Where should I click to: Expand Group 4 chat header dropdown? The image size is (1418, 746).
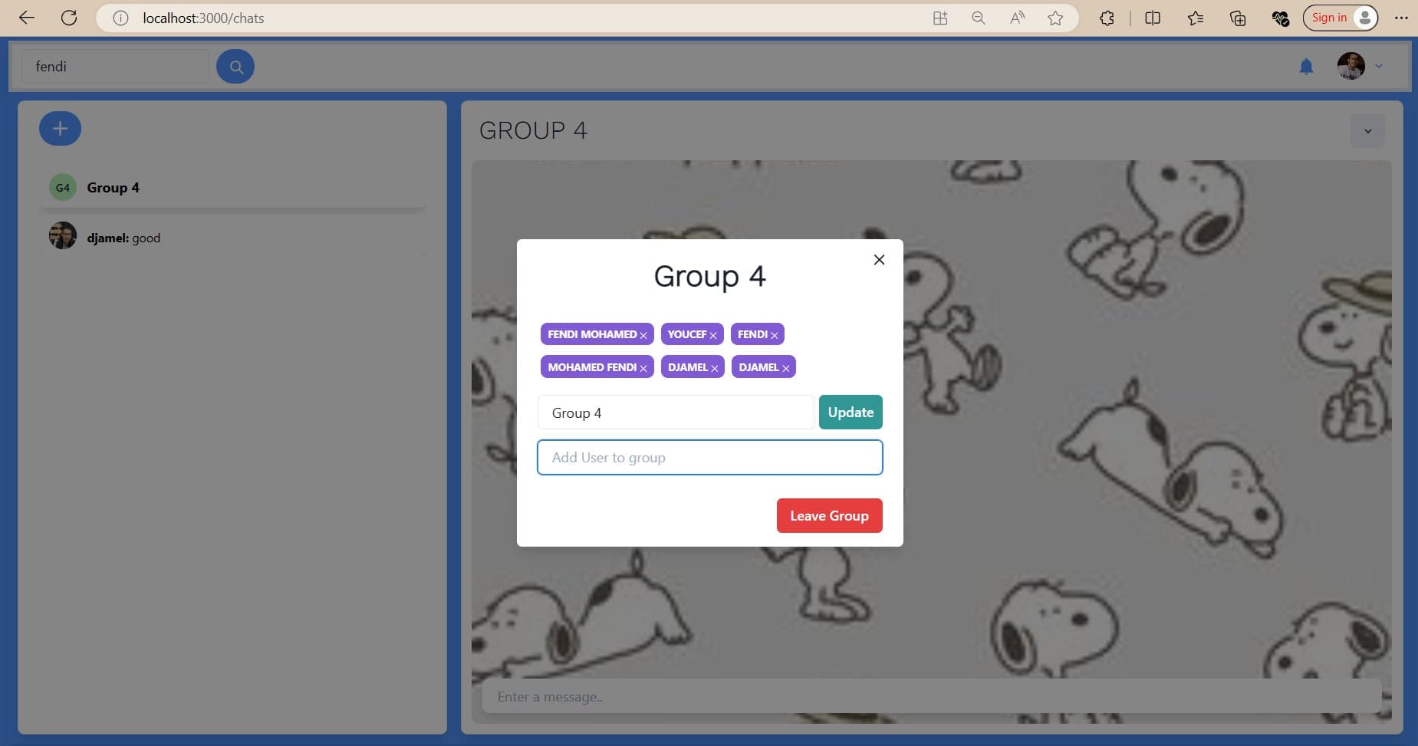tap(1367, 131)
